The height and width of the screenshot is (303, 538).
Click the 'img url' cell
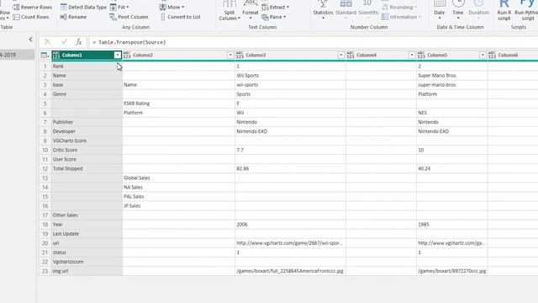point(87,271)
